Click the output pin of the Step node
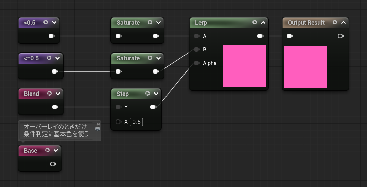This screenshot has width=367, height=187. pos(153,107)
